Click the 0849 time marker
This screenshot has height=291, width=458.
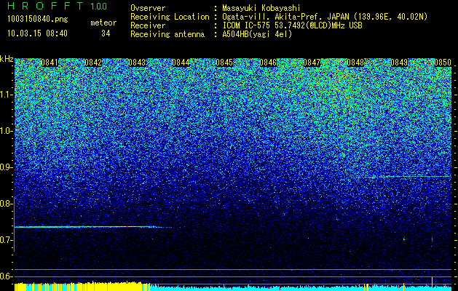click(399, 63)
